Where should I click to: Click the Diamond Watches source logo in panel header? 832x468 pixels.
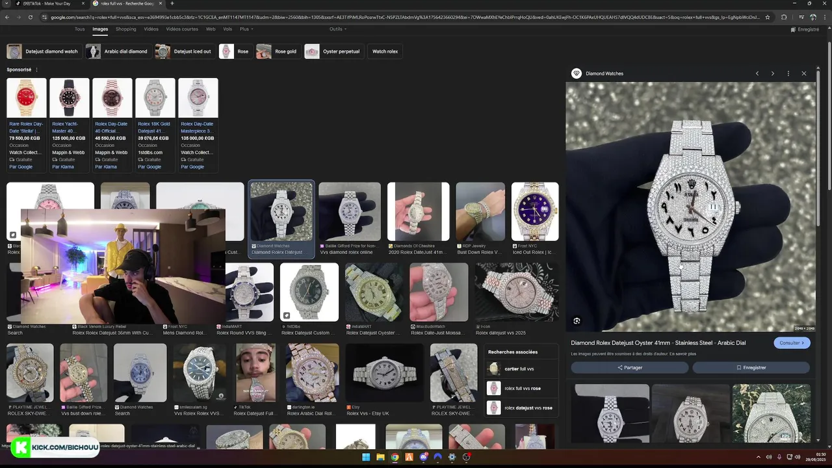tap(576, 73)
